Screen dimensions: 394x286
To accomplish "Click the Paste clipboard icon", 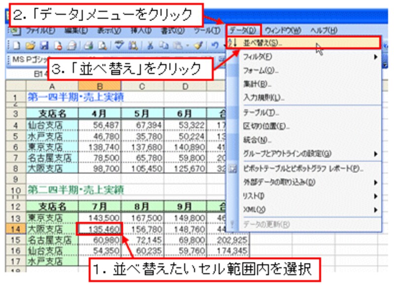I will pos(178,45).
